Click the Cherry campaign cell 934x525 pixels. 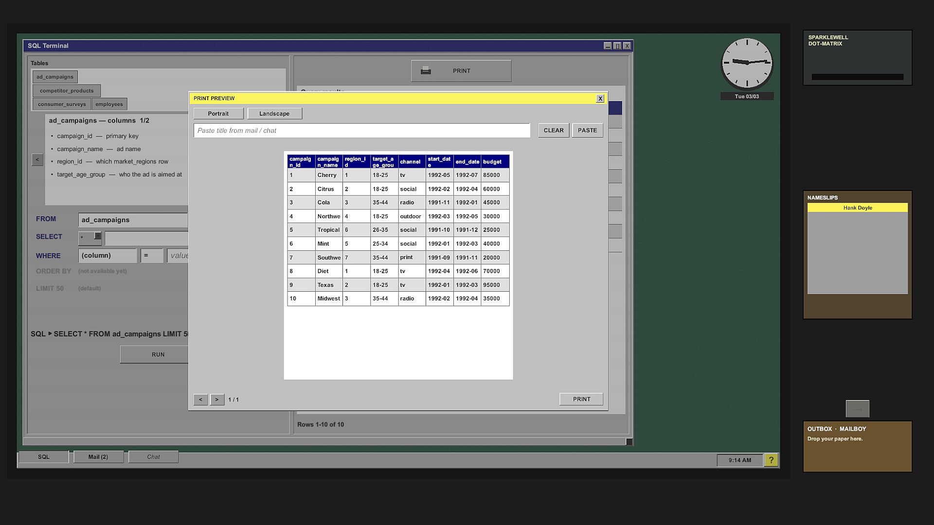coord(329,175)
